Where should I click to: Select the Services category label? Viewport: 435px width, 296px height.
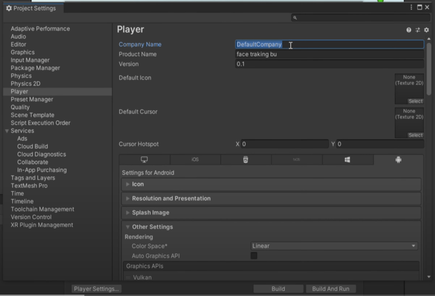[22, 131]
